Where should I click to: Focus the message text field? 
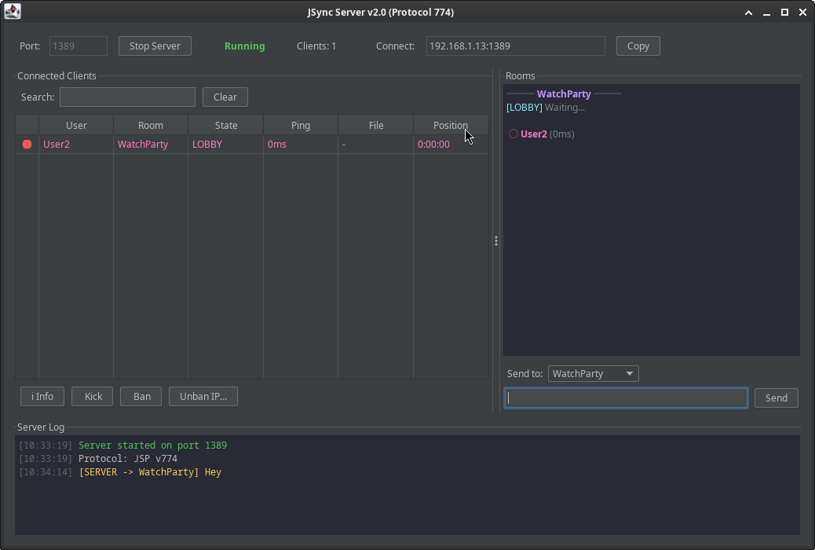(626, 398)
